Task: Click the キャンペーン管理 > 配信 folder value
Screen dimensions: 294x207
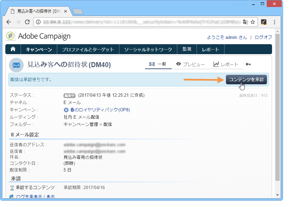Action: (87, 124)
